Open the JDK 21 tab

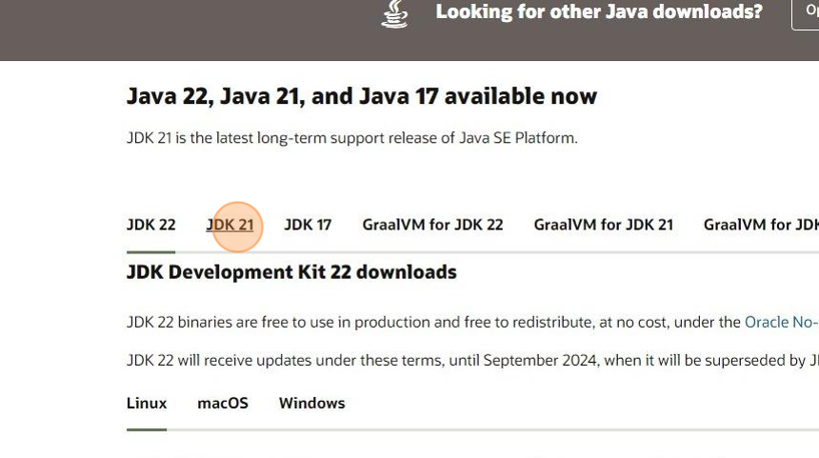(x=230, y=225)
